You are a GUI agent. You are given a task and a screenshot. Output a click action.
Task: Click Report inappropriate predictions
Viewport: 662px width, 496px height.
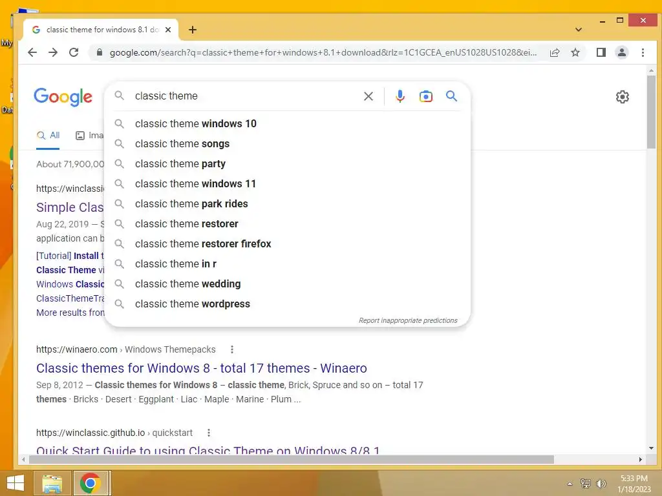(x=408, y=320)
